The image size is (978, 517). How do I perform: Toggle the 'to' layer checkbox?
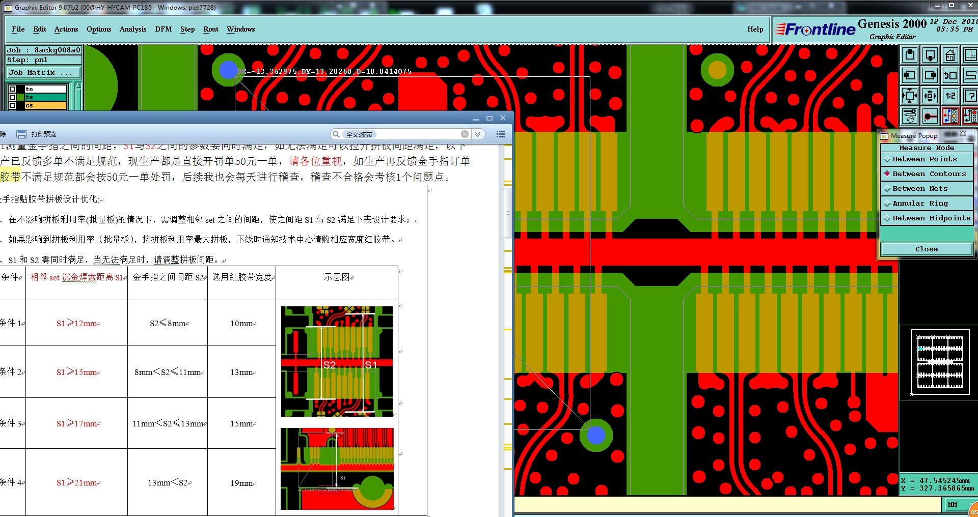(x=12, y=89)
